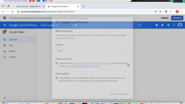185x104 pixels.
Task: Select Support in the sidebar
Action: tap(18, 57)
